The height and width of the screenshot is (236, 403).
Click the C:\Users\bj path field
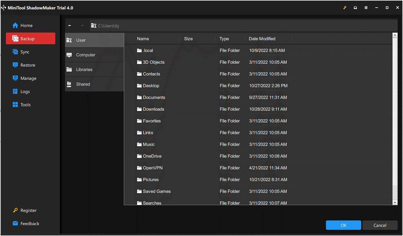[x=244, y=26]
